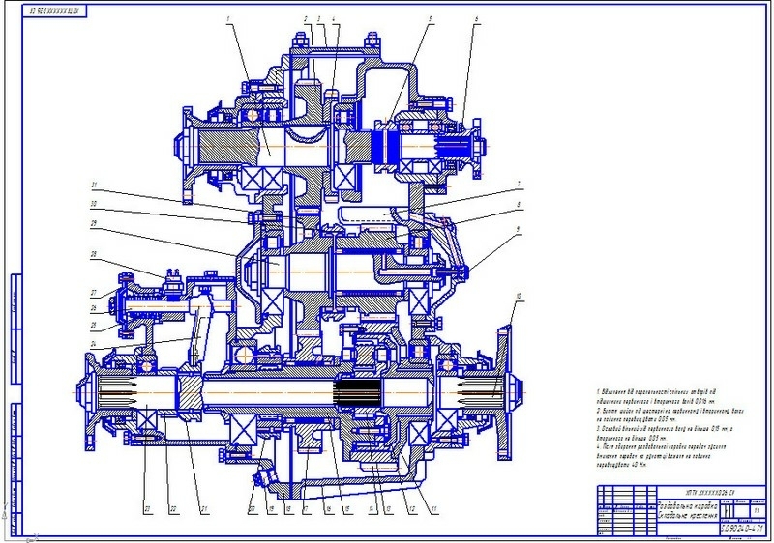Click callout number 7 leader label
Viewport: 774px width, 543px height.
pos(520,185)
